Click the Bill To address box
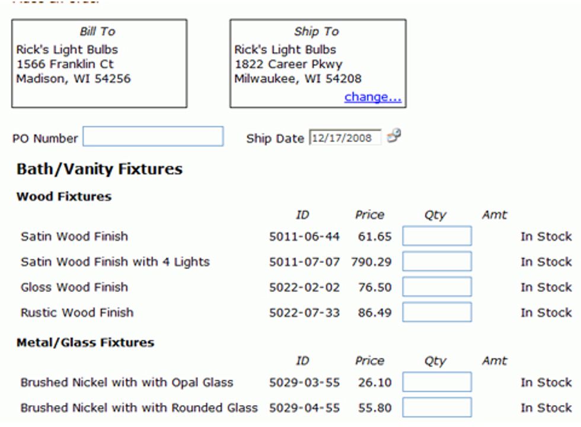 [x=99, y=64]
